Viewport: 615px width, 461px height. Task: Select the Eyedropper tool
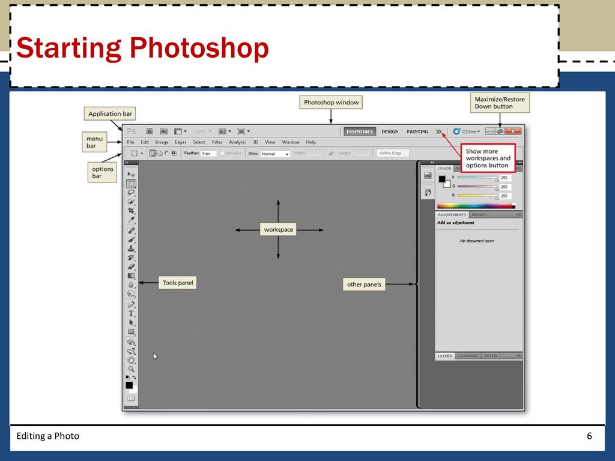pyautogui.click(x=131, y=220)
